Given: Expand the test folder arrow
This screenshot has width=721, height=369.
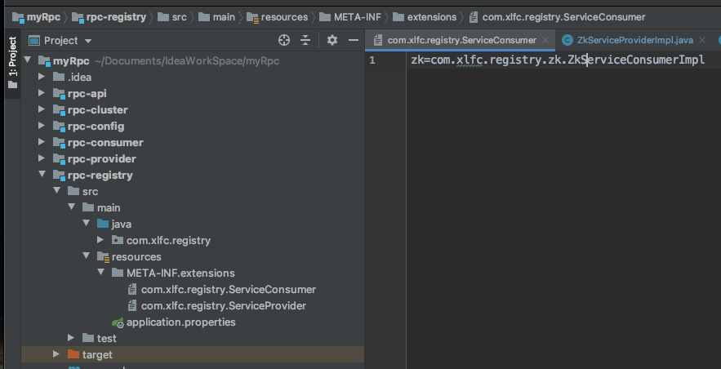Looking at the screenshot, I should click(71, 338).
